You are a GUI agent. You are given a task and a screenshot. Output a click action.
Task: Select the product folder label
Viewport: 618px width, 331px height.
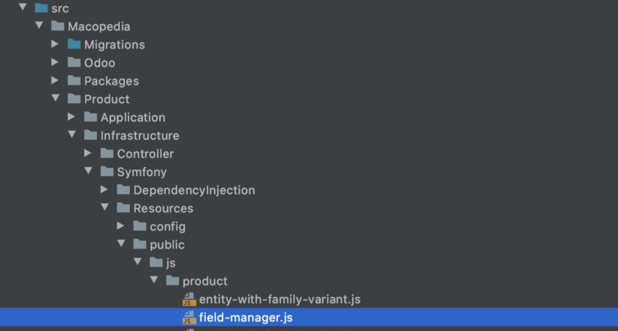pyautogui.click(x=205, y=281)
